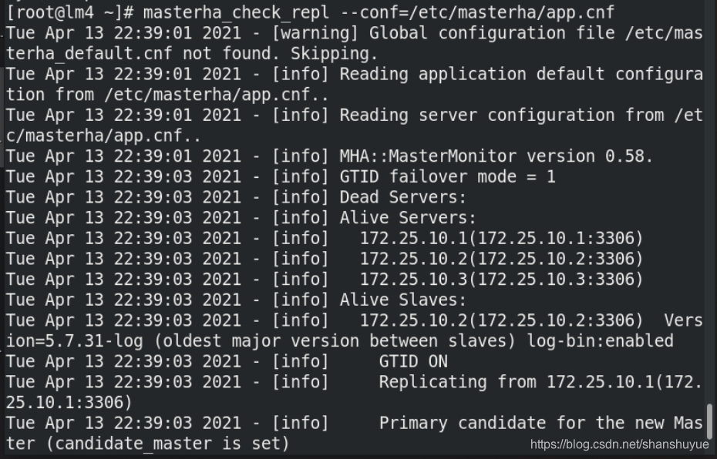Click the 'Alive Servers:' text

point(407,218)
